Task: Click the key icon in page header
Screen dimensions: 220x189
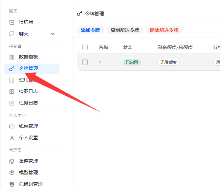Action: [x=80, y=14]
